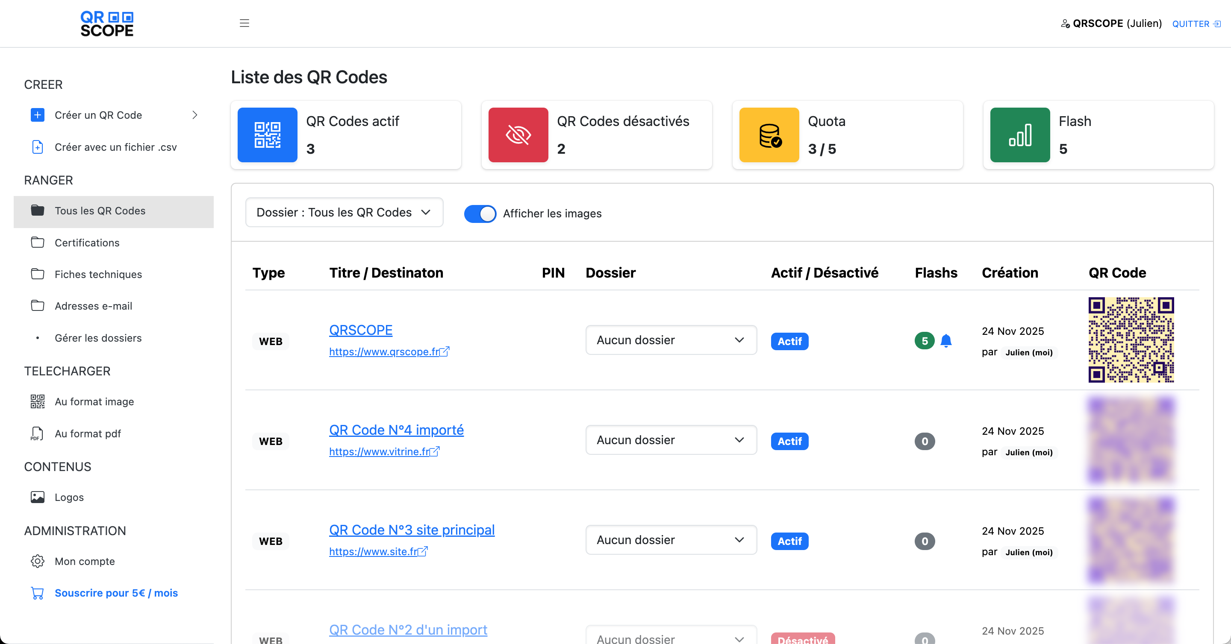This screenshot has width=1231, height=644.
Task: Open folder dropdown for QR Code N°3
Action: point(671,539)
